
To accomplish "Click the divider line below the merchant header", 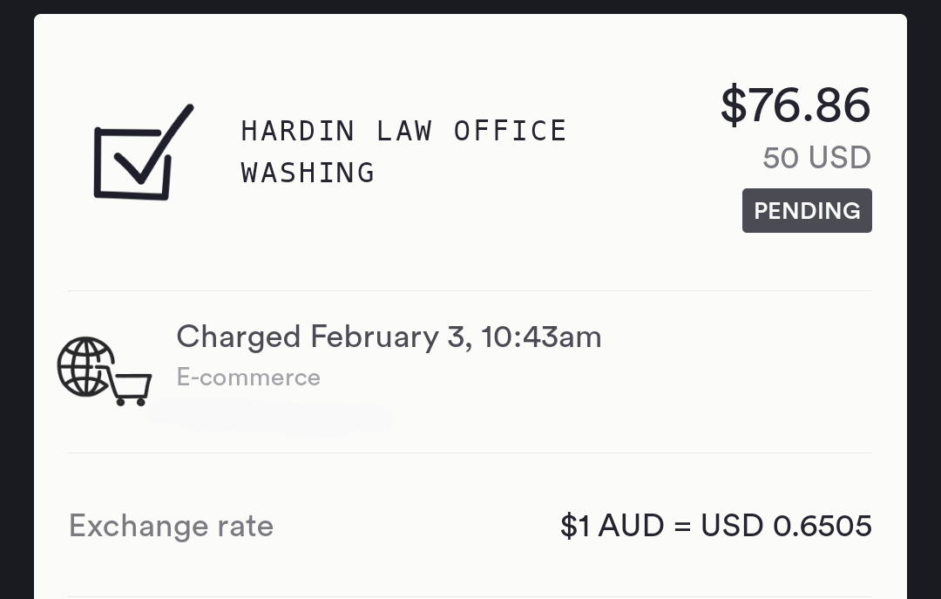I will pyautogui.click(x=470, y=291).
